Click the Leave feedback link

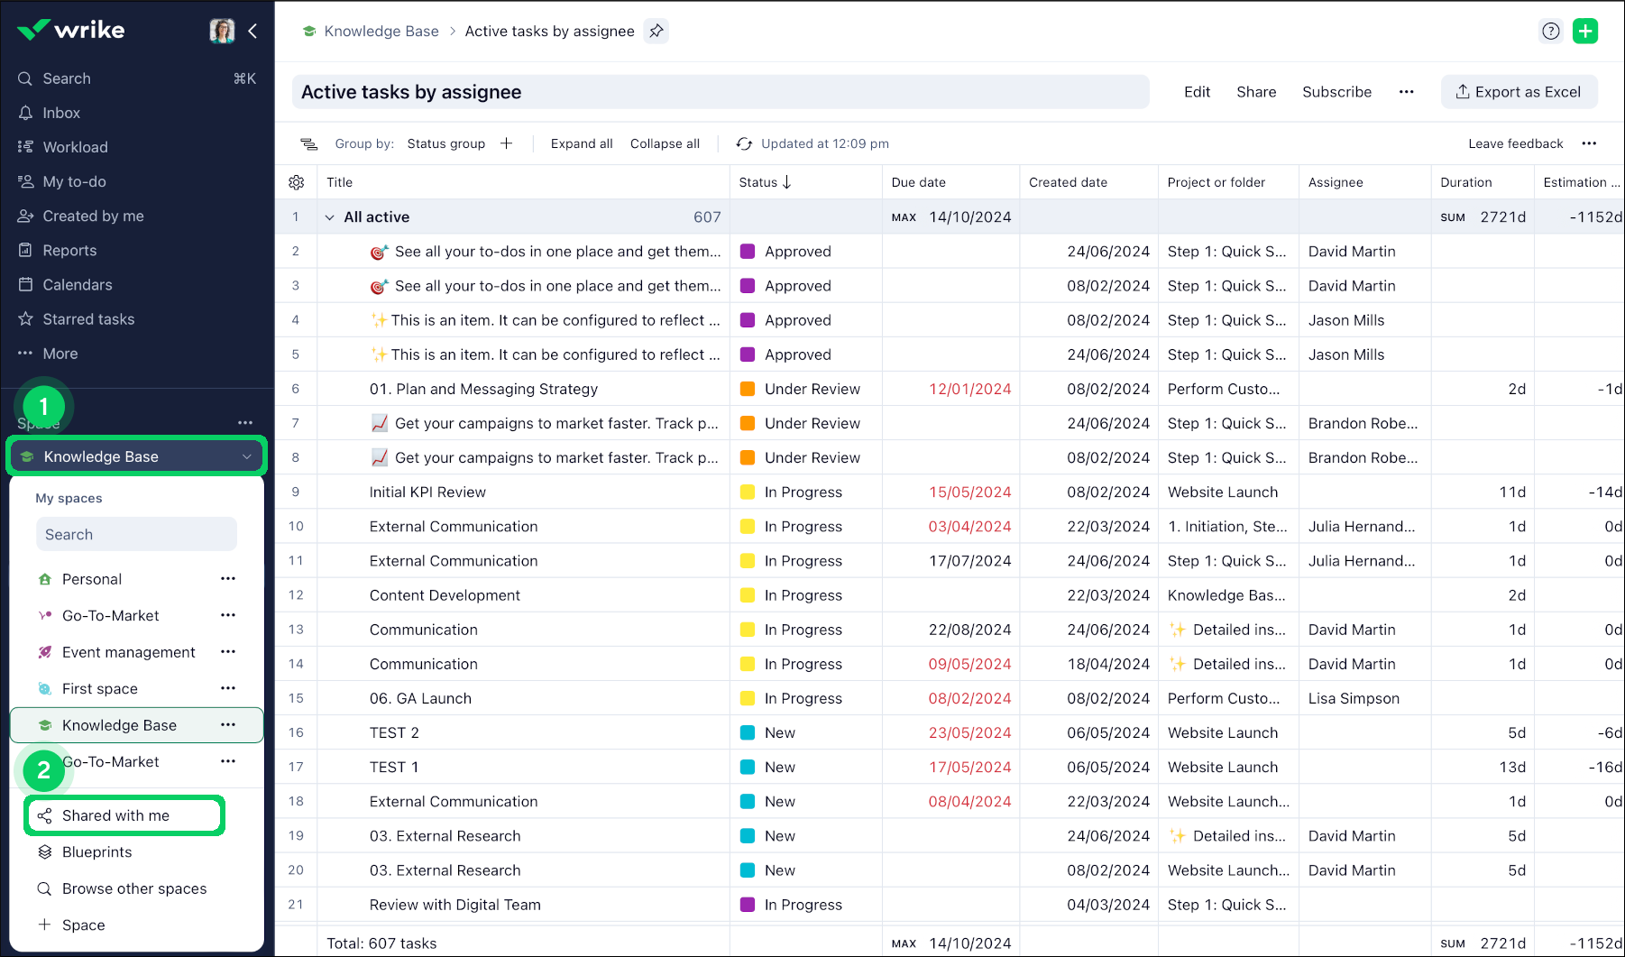[1515, 143]
